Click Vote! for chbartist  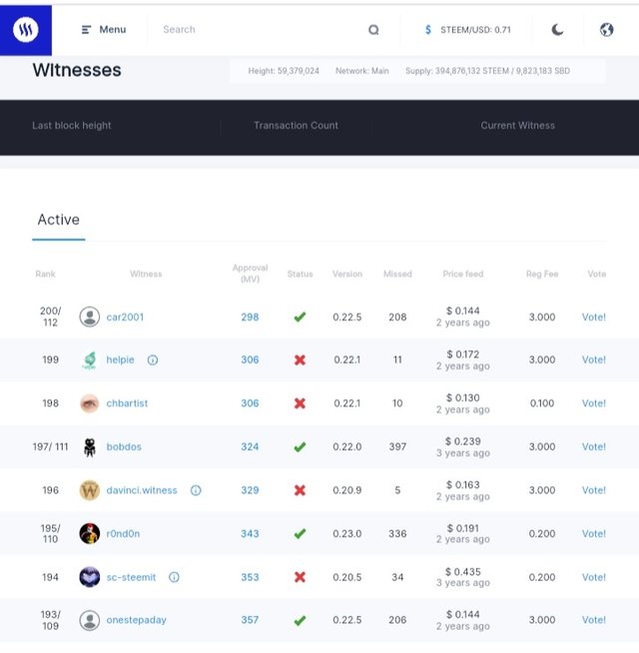(594, 403)
